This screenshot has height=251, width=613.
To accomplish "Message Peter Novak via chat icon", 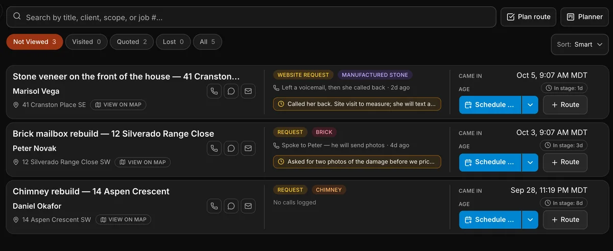I will tap(231, 148).
